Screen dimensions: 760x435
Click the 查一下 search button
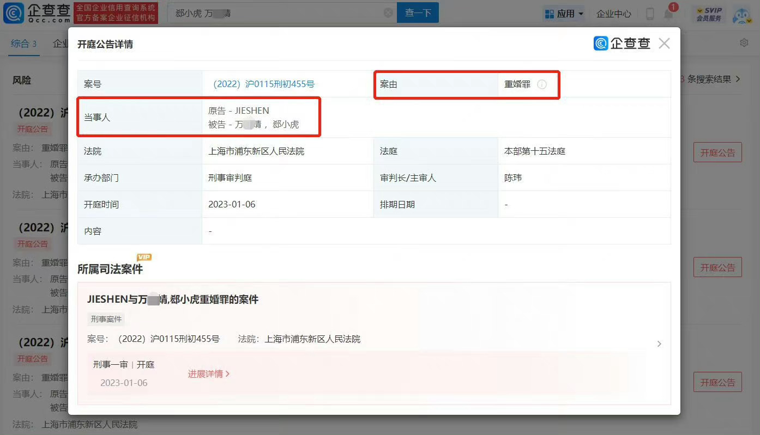click(x=418, y=13)
